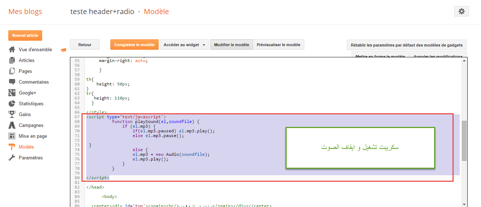The image size is (481, 207).
Task: Open Mise en page section
Action: click(x=33, y=136)
